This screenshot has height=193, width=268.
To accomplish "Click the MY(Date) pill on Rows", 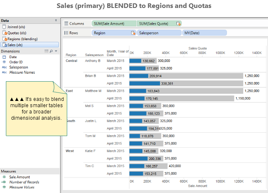I will (204, 32).
